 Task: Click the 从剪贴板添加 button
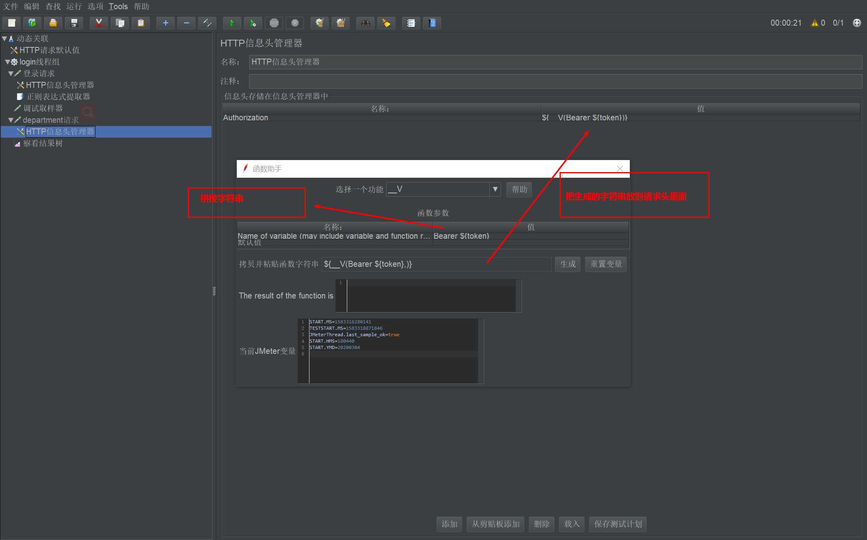coord(495,524)
